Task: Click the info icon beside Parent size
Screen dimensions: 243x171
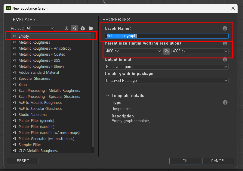Action: 225,43
